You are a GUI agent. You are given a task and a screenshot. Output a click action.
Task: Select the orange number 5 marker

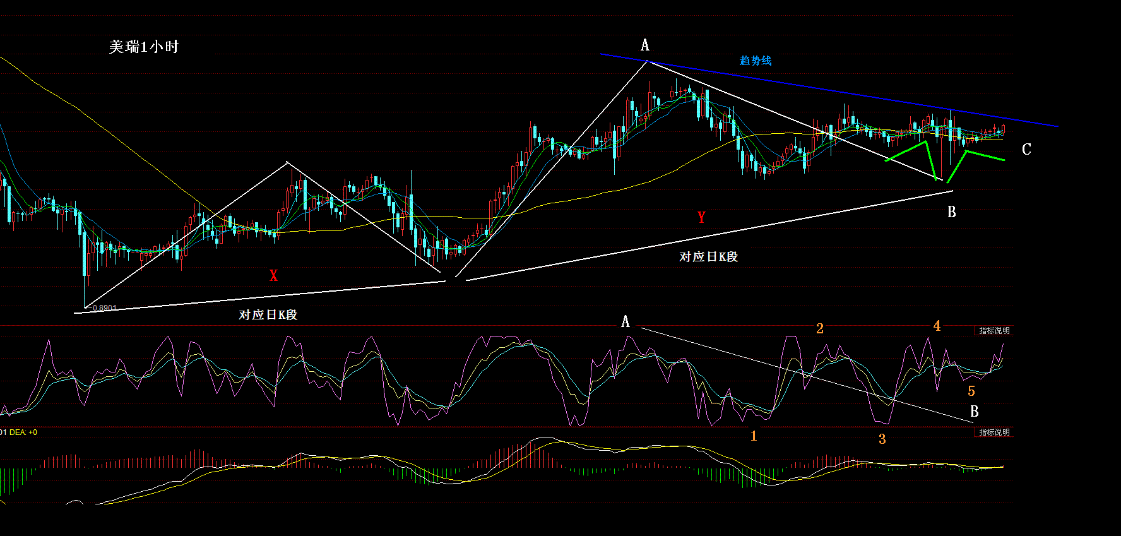971,391
